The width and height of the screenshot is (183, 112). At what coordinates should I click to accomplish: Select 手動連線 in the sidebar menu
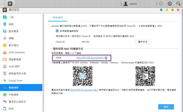click(21, 95)
